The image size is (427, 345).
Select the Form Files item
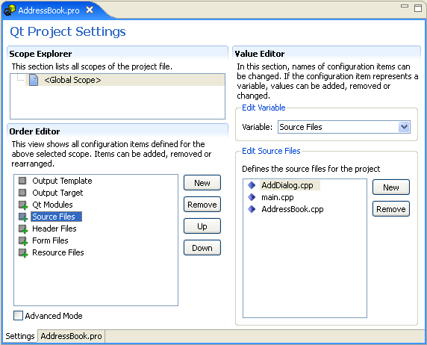[50, 240]
